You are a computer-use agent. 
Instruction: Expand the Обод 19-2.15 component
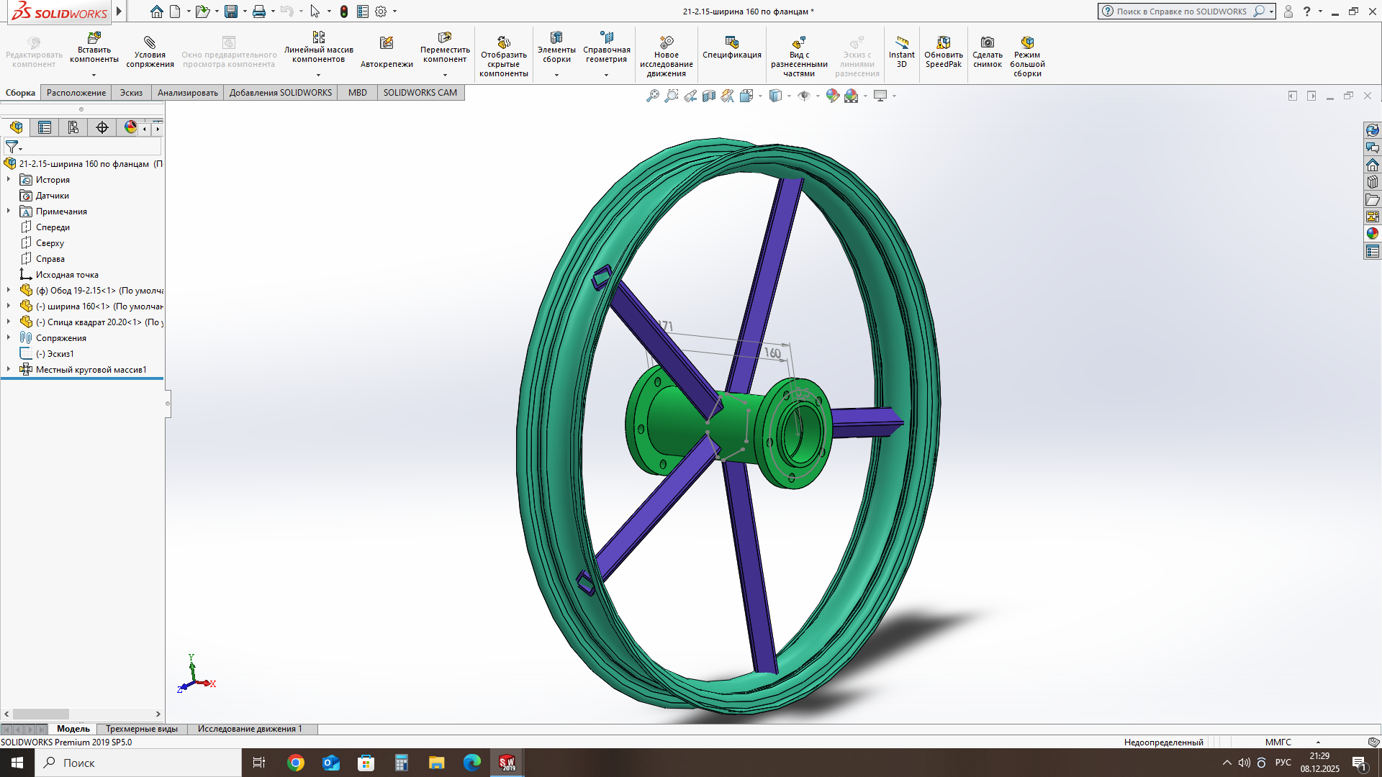9,290
